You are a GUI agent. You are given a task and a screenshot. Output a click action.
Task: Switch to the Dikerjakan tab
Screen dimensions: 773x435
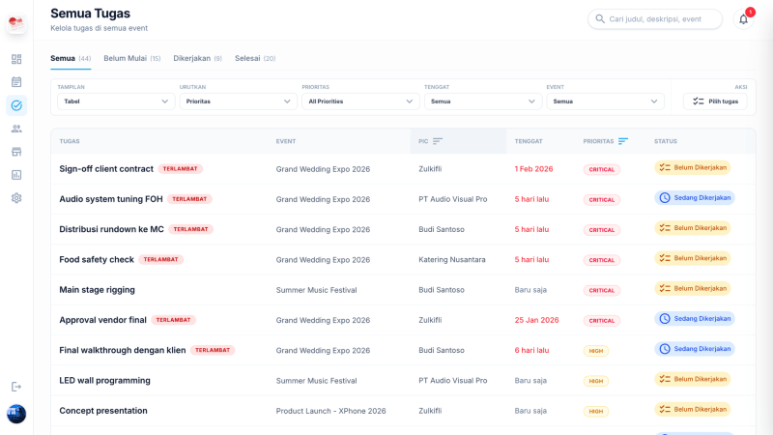point(198,58)
